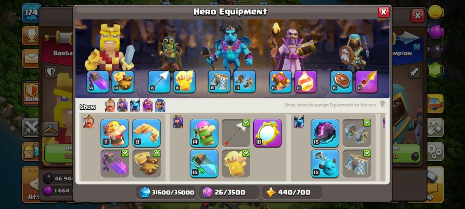Tap the Glowy Ore 26/3500 counter
The height and width of the screenshot is (209, 465).
click(x=229, y=192)
